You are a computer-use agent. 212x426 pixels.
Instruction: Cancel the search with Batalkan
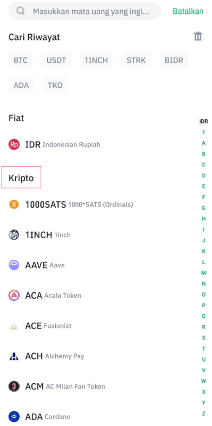click(188, 11)
